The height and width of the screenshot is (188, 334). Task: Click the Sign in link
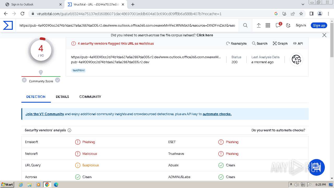(x=301, y=25)
